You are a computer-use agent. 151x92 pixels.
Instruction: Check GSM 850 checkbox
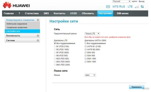point(85,53)
